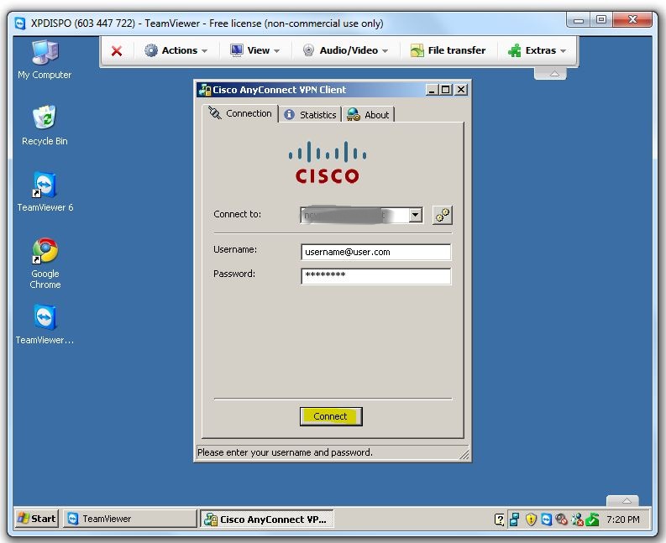This screenshot has height=543, width=666.
Task: Click the green checkmark tray icon
Action: click(592, 520)
